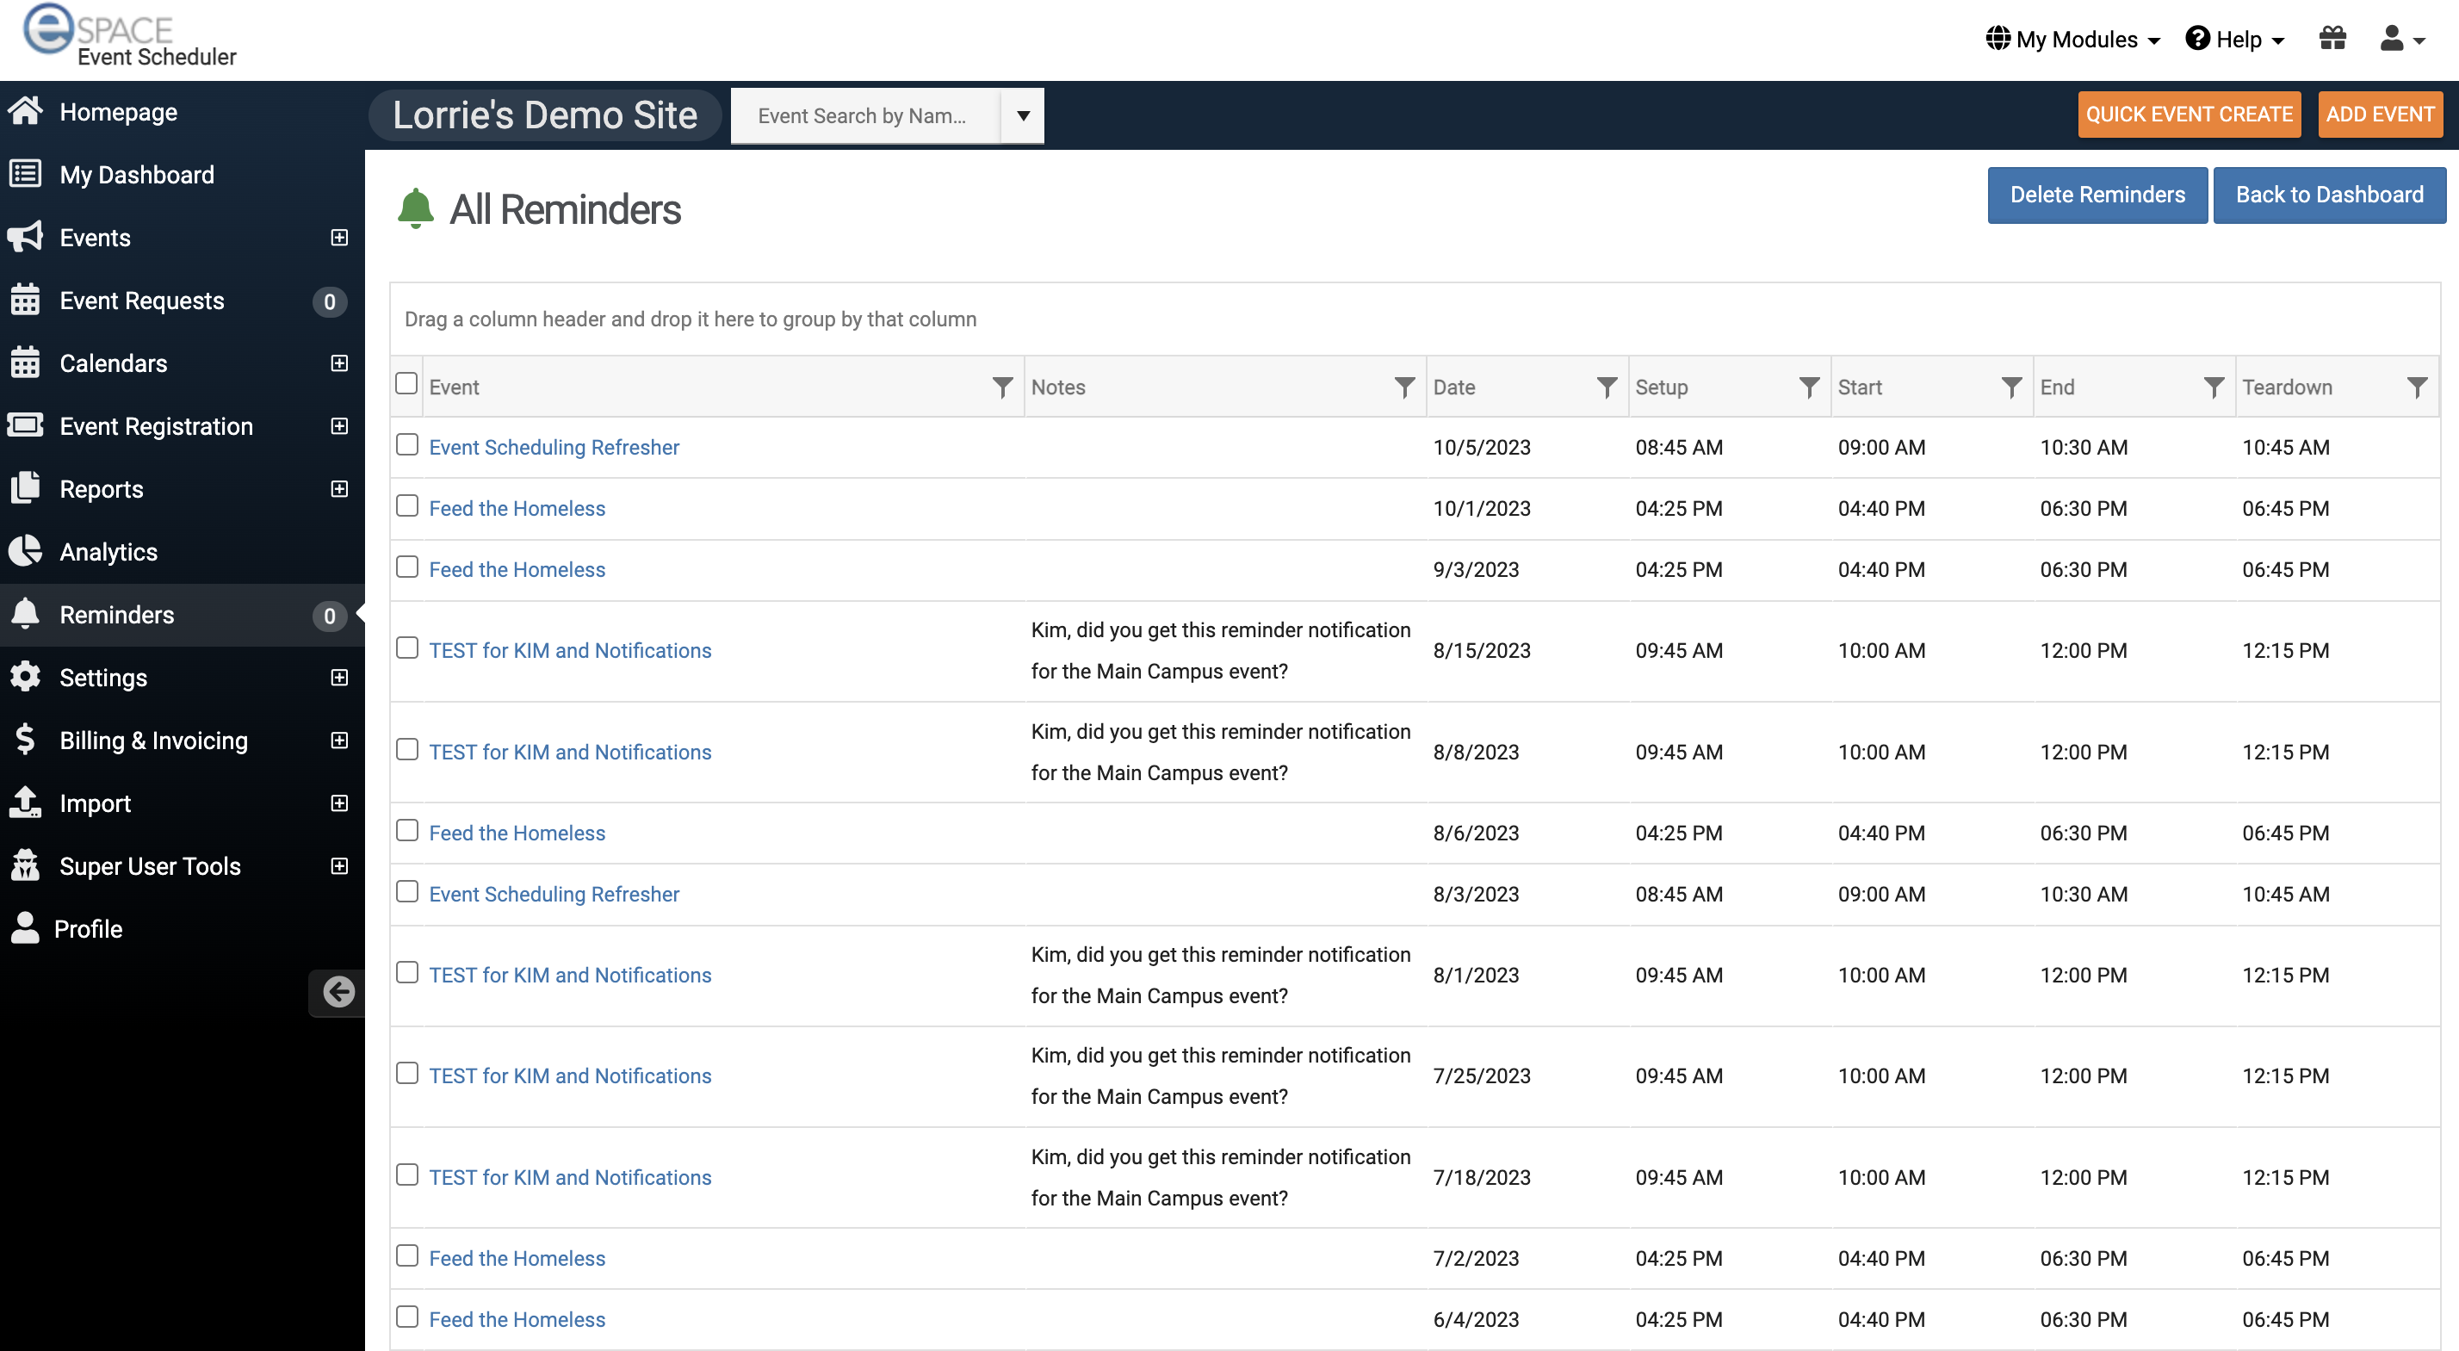2459x1351 pixels.
Task: Click the Billing dollar sign icon
Action: 26,740
